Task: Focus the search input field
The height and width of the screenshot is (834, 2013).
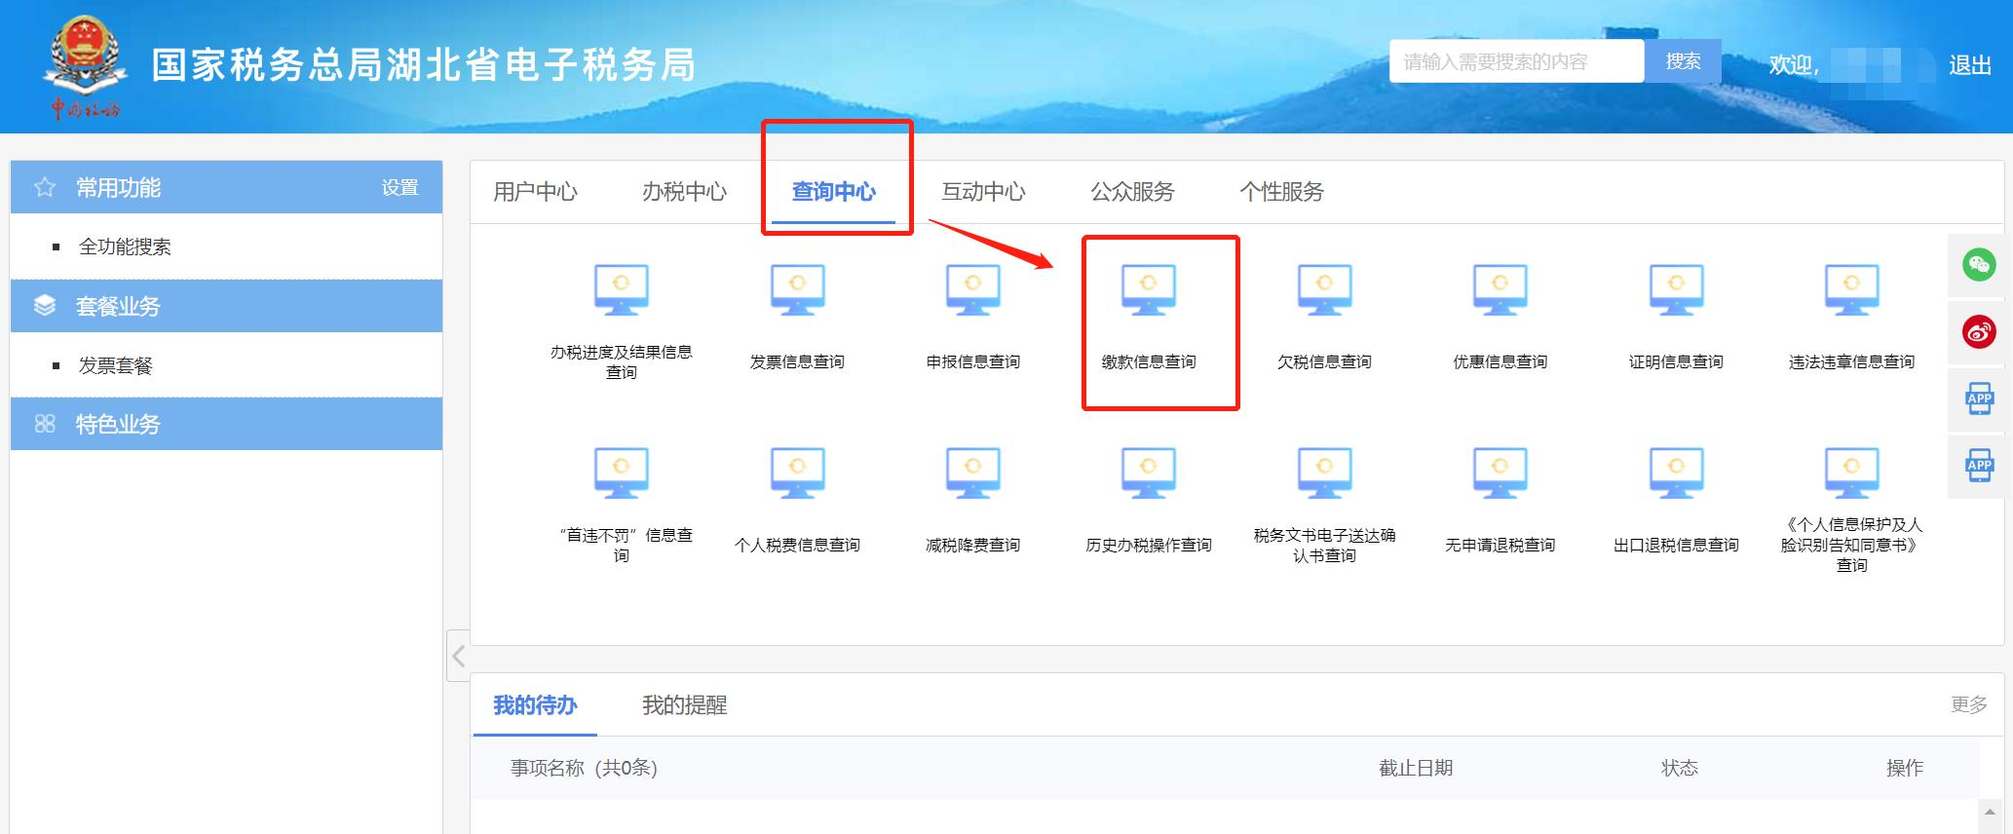Action: coord(1516,62)
